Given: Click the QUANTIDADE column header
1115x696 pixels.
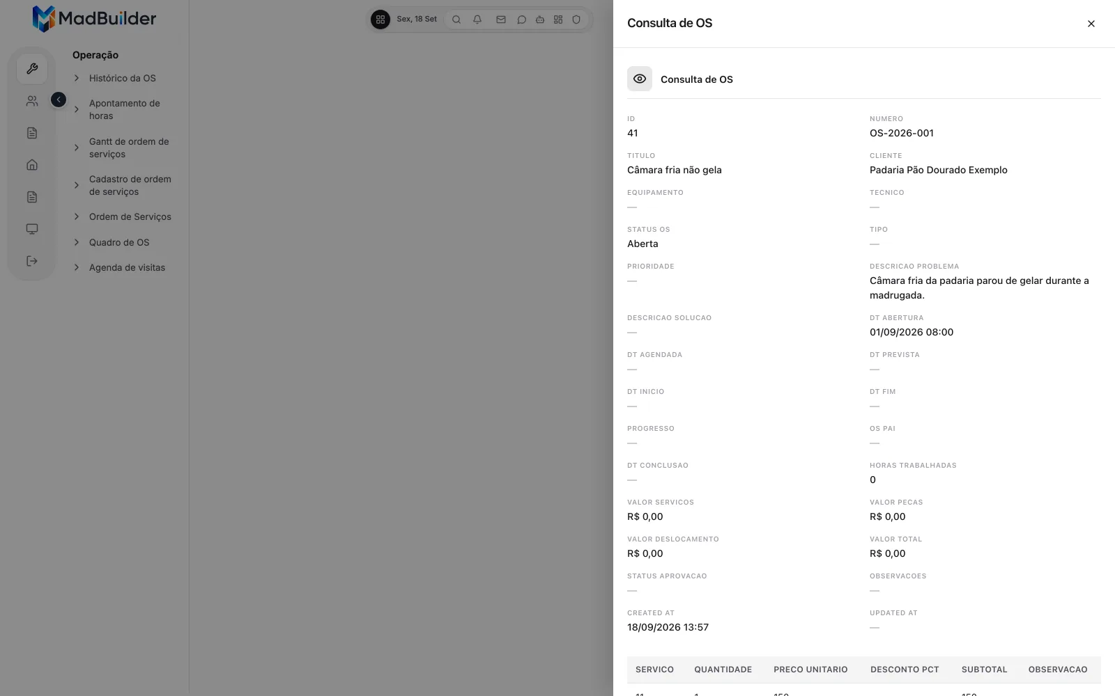Looking at the screenshot, I should 723,670.
